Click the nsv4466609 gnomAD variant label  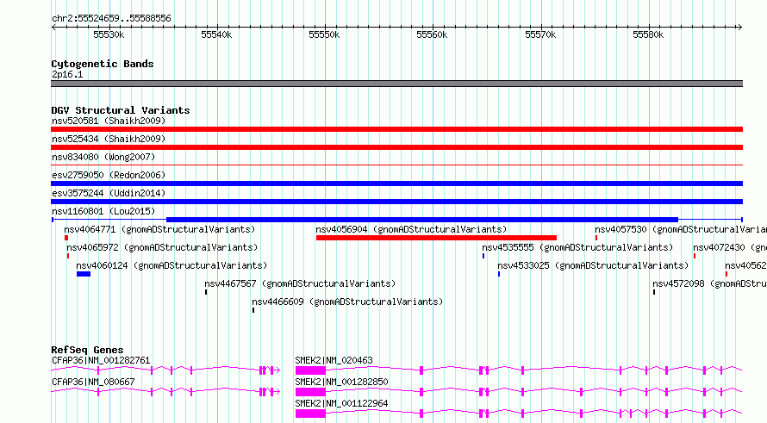tap(347, 302)
